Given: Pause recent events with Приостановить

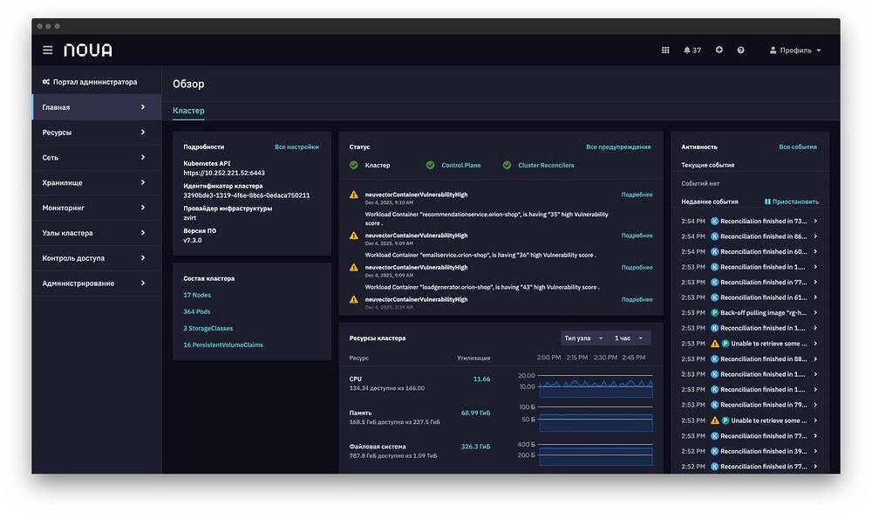Looking at the screenshot, I should pyautogui.click(x=791, y=201).
